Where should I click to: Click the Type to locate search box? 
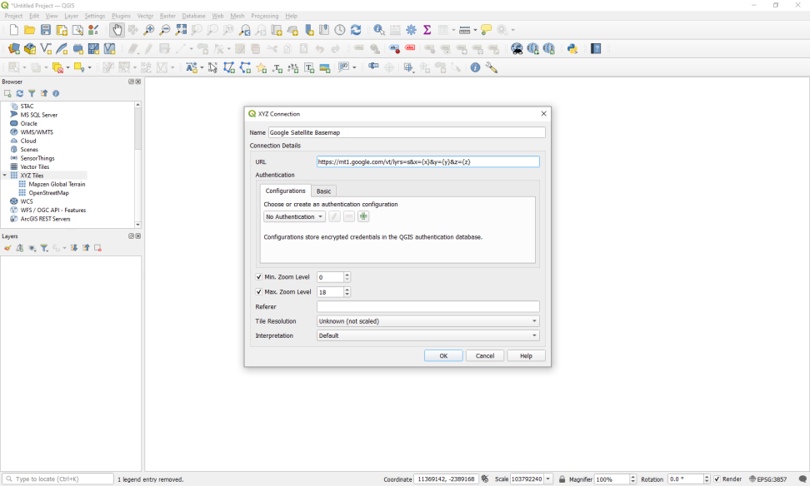click(57, 479)
